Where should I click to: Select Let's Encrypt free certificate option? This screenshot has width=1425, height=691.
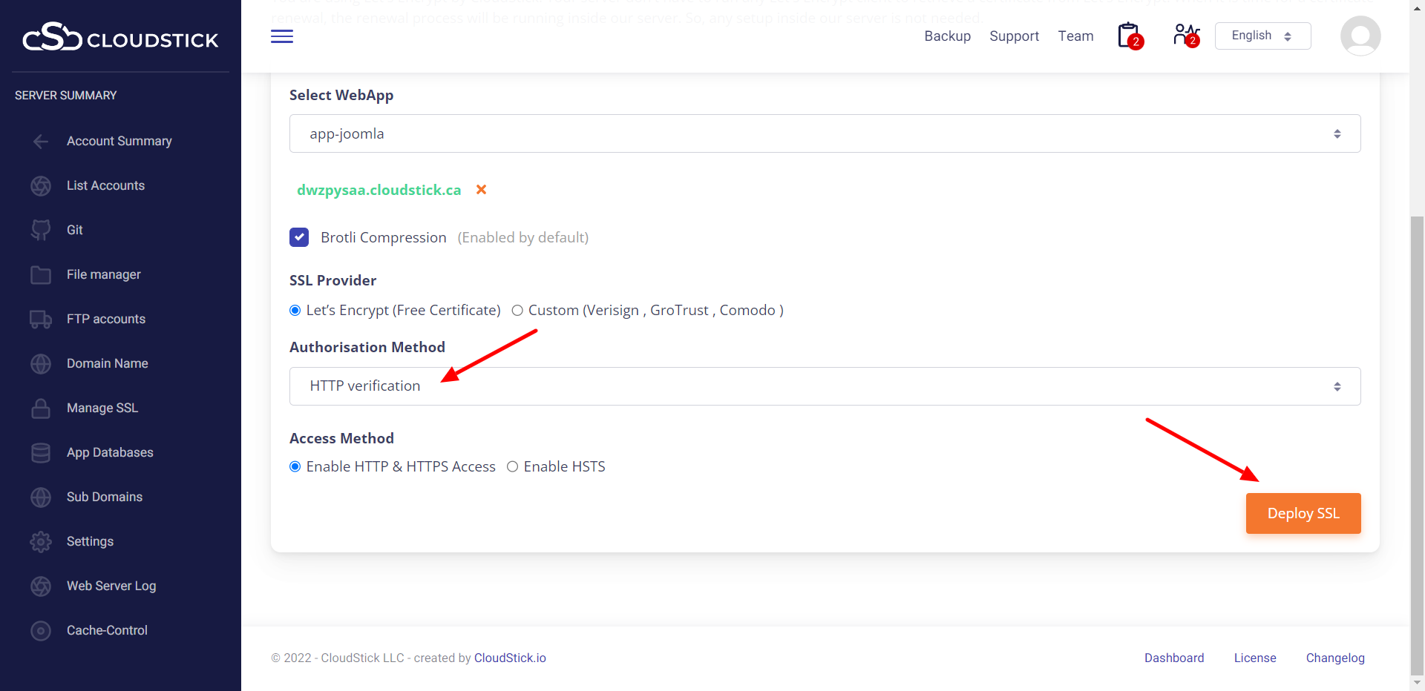pyautogui.click(x=295, y=311)
